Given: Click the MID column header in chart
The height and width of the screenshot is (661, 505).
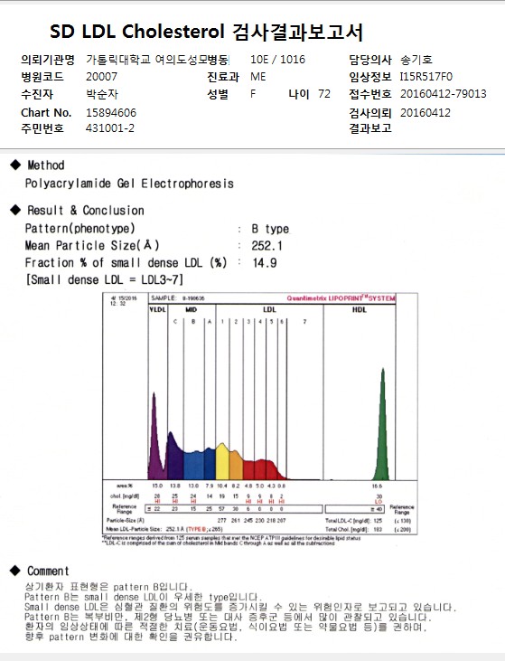Looking at the screenshot, I should pyautogui.click(x=192, y=310).
